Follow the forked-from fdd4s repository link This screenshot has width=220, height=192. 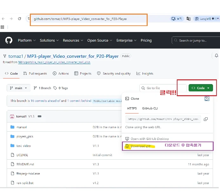(54, 62)
